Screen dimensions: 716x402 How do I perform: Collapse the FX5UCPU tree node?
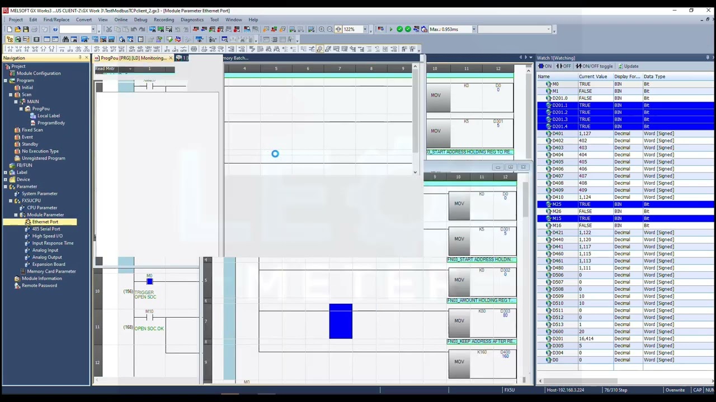11,201
